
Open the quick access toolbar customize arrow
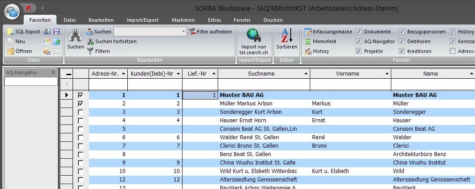click(x=42, y=8)
